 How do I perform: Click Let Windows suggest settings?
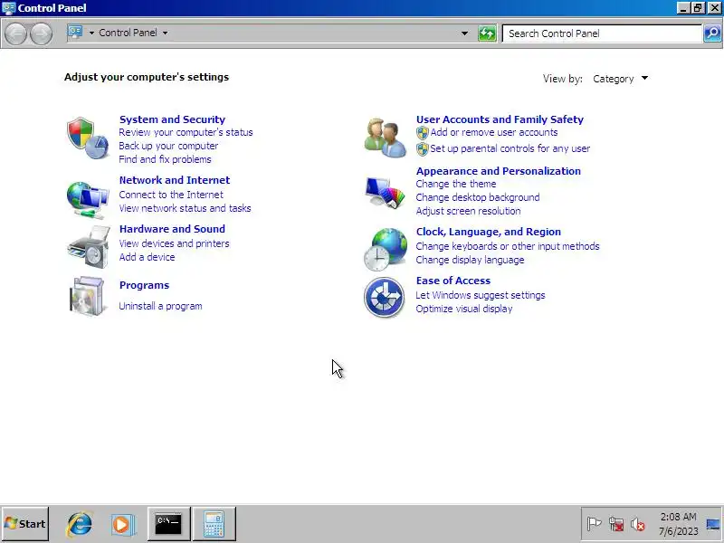481,295
